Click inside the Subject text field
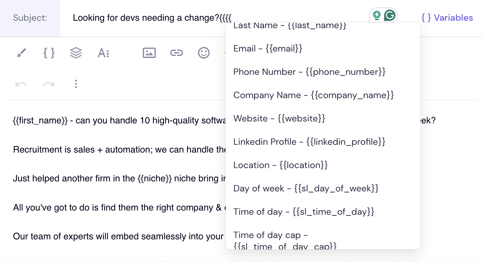482x262 pixels. [x=146, y=18]
